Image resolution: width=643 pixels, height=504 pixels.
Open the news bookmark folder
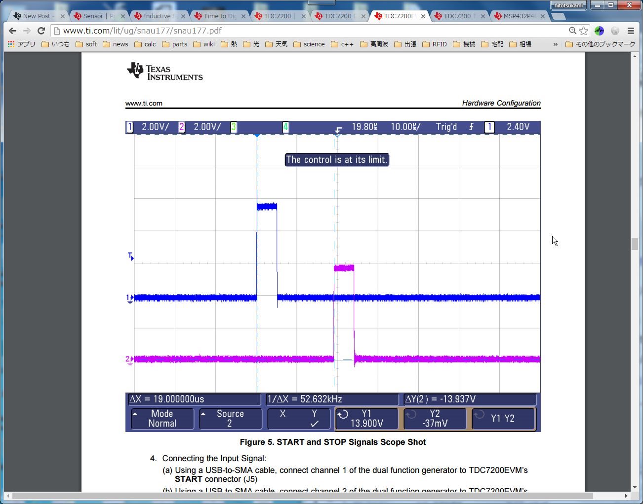(116, 44)
